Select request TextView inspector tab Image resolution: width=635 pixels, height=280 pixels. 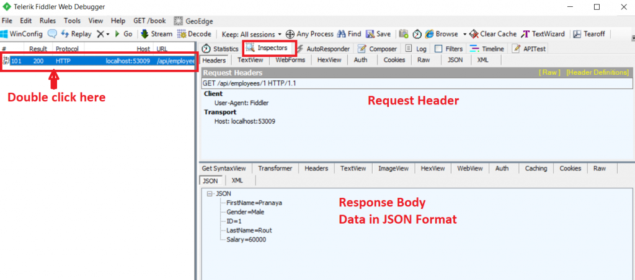251,60
